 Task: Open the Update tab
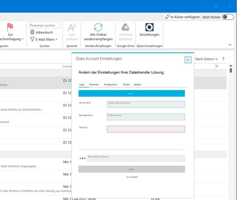point(137,85)
